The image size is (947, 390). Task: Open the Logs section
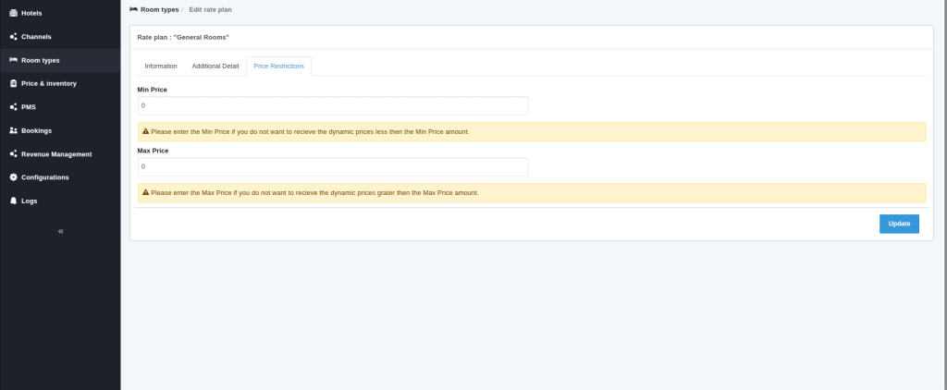[x=60, y=201]
